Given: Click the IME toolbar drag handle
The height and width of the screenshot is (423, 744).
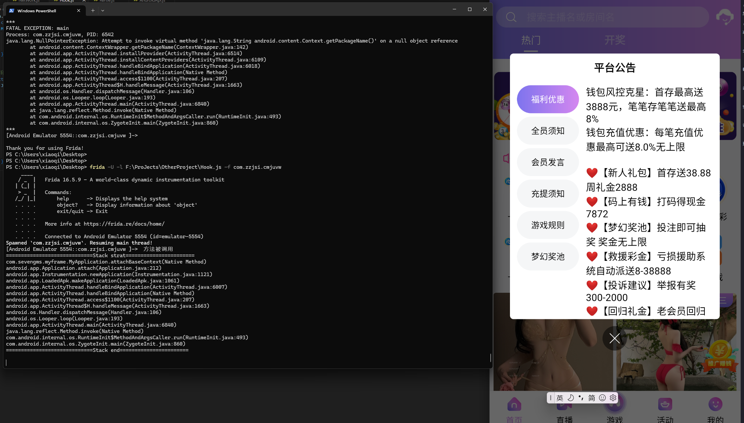Looking at the screenshot, I should pyautogui.click(x=551, y=398).
